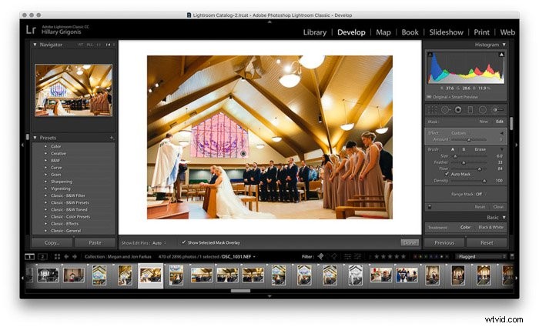Uncheck the Auto Mask checkbox
This screenshot has width=539, height=327.
point(447,174)
